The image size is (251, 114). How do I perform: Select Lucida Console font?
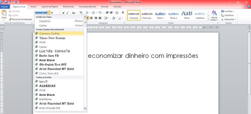coord(59,51)
